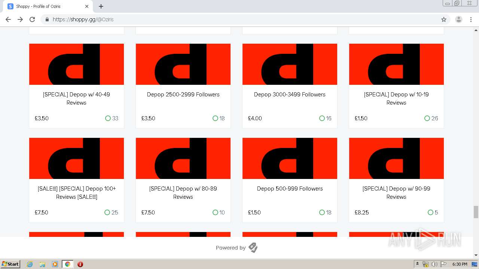Open Chrome's three-dot menu
Screen dimensions: 479x269
pos(471,19)
